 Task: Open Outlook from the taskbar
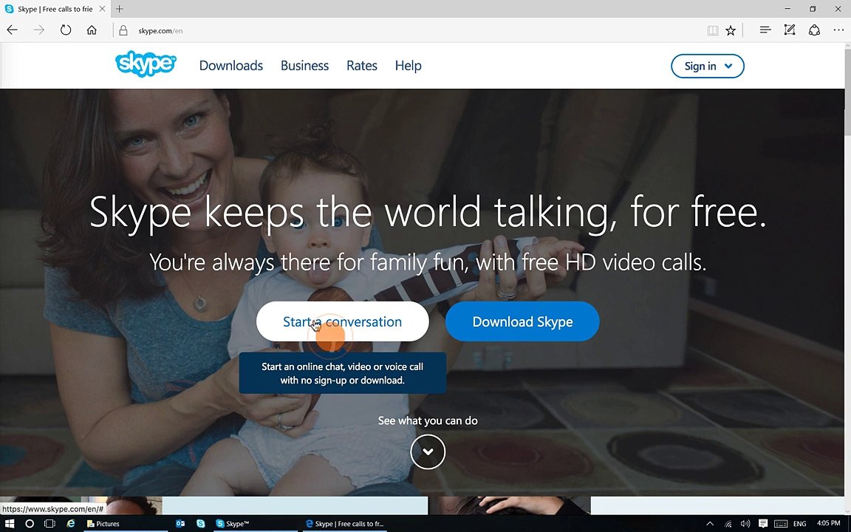point(180,523)
